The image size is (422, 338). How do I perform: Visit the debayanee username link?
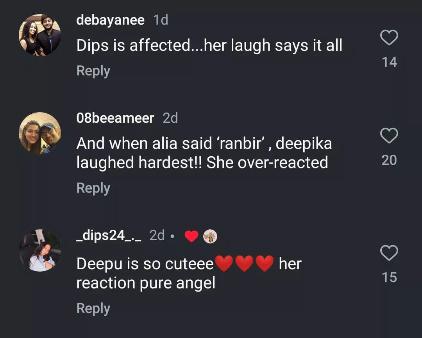click(110, 20)
